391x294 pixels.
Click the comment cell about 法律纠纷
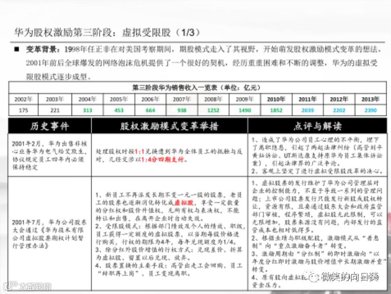pyautogui.click(x=318, y=155)
